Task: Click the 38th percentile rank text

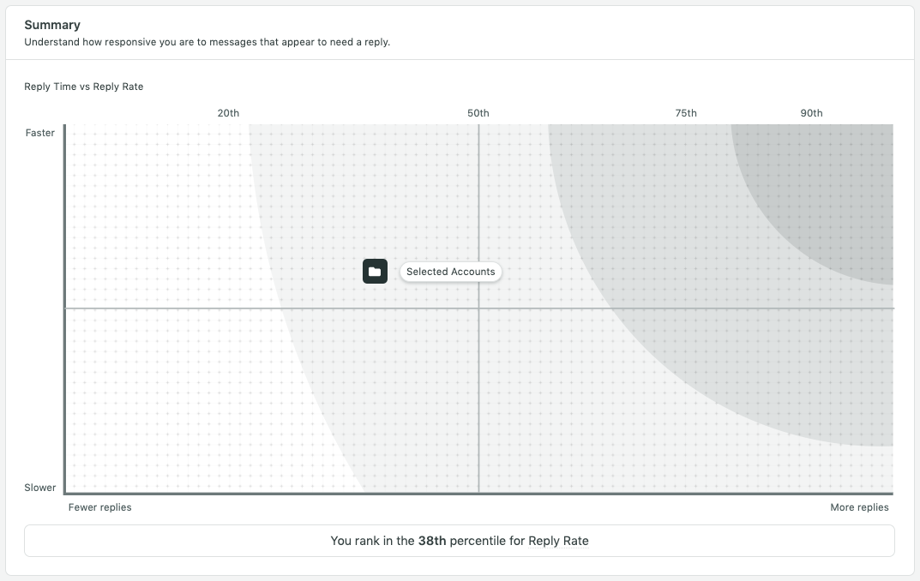Action: [x=432, y=541]
